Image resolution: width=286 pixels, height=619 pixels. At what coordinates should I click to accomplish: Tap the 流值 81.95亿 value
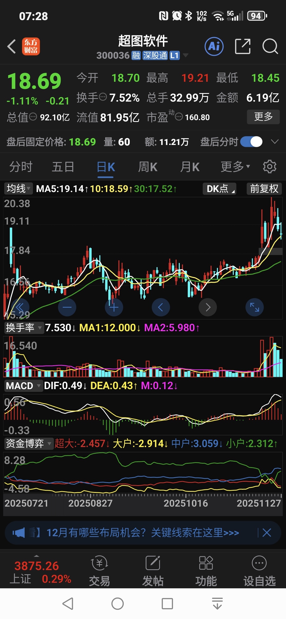tap(108, 117)
